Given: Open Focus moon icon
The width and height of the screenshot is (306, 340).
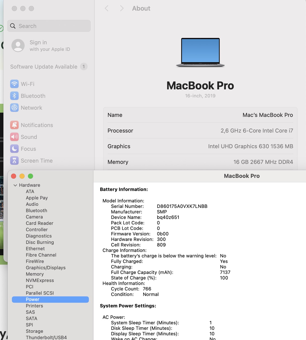Looking at the screenshot, I should pos(14,149).
